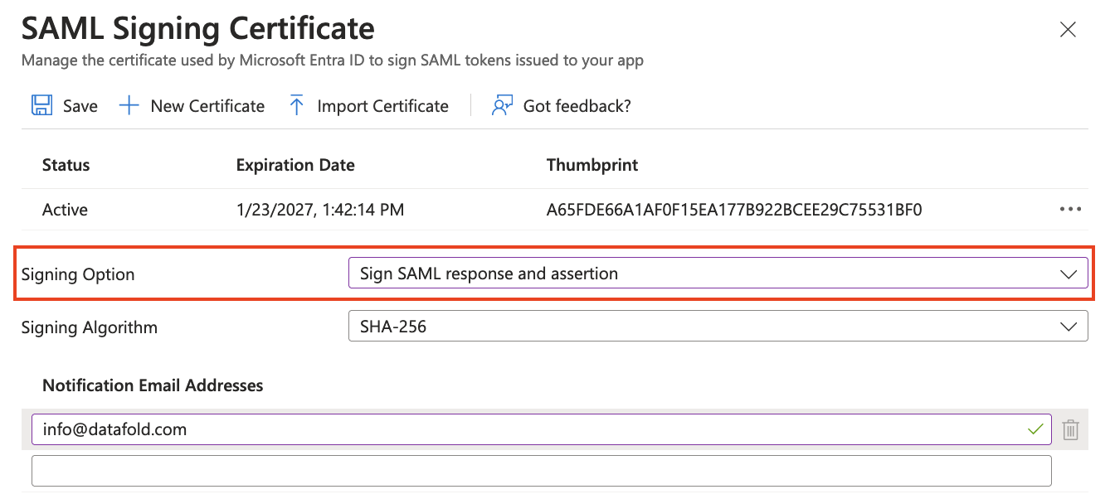Click the Got feedback person icon
Image resolution: width=1110 pixels, height=499 pixels.
pos(502,105)
